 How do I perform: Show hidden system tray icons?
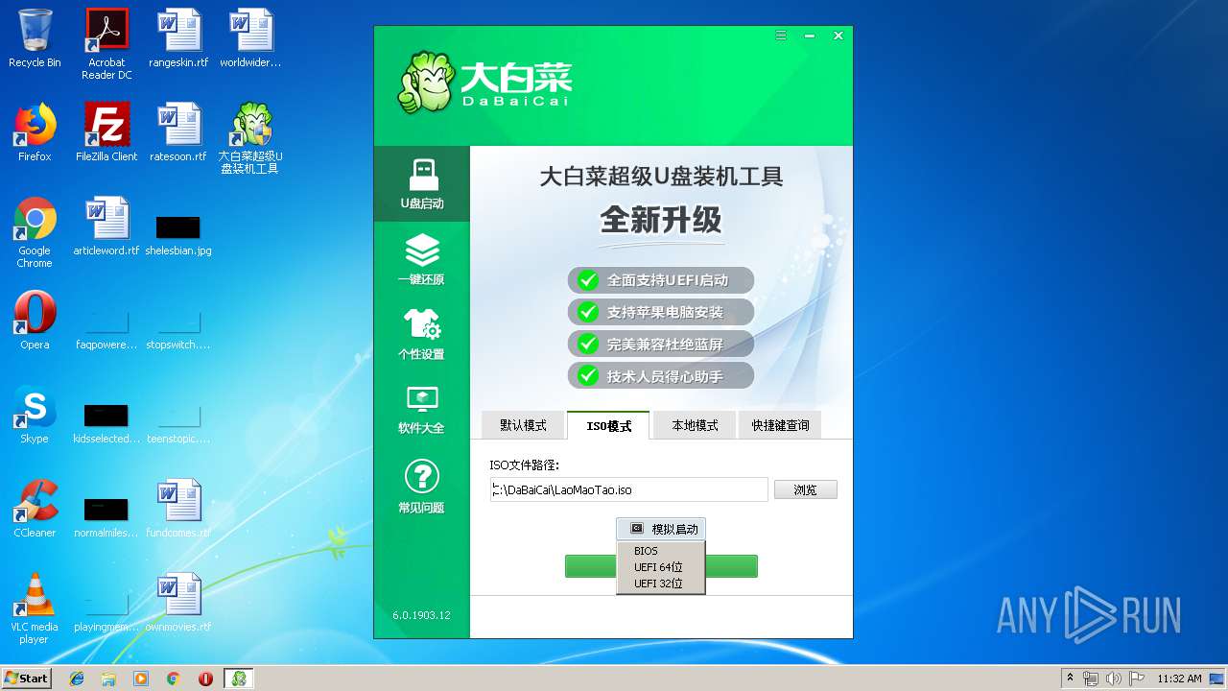pyautogui.click(x=1070, y=679)
